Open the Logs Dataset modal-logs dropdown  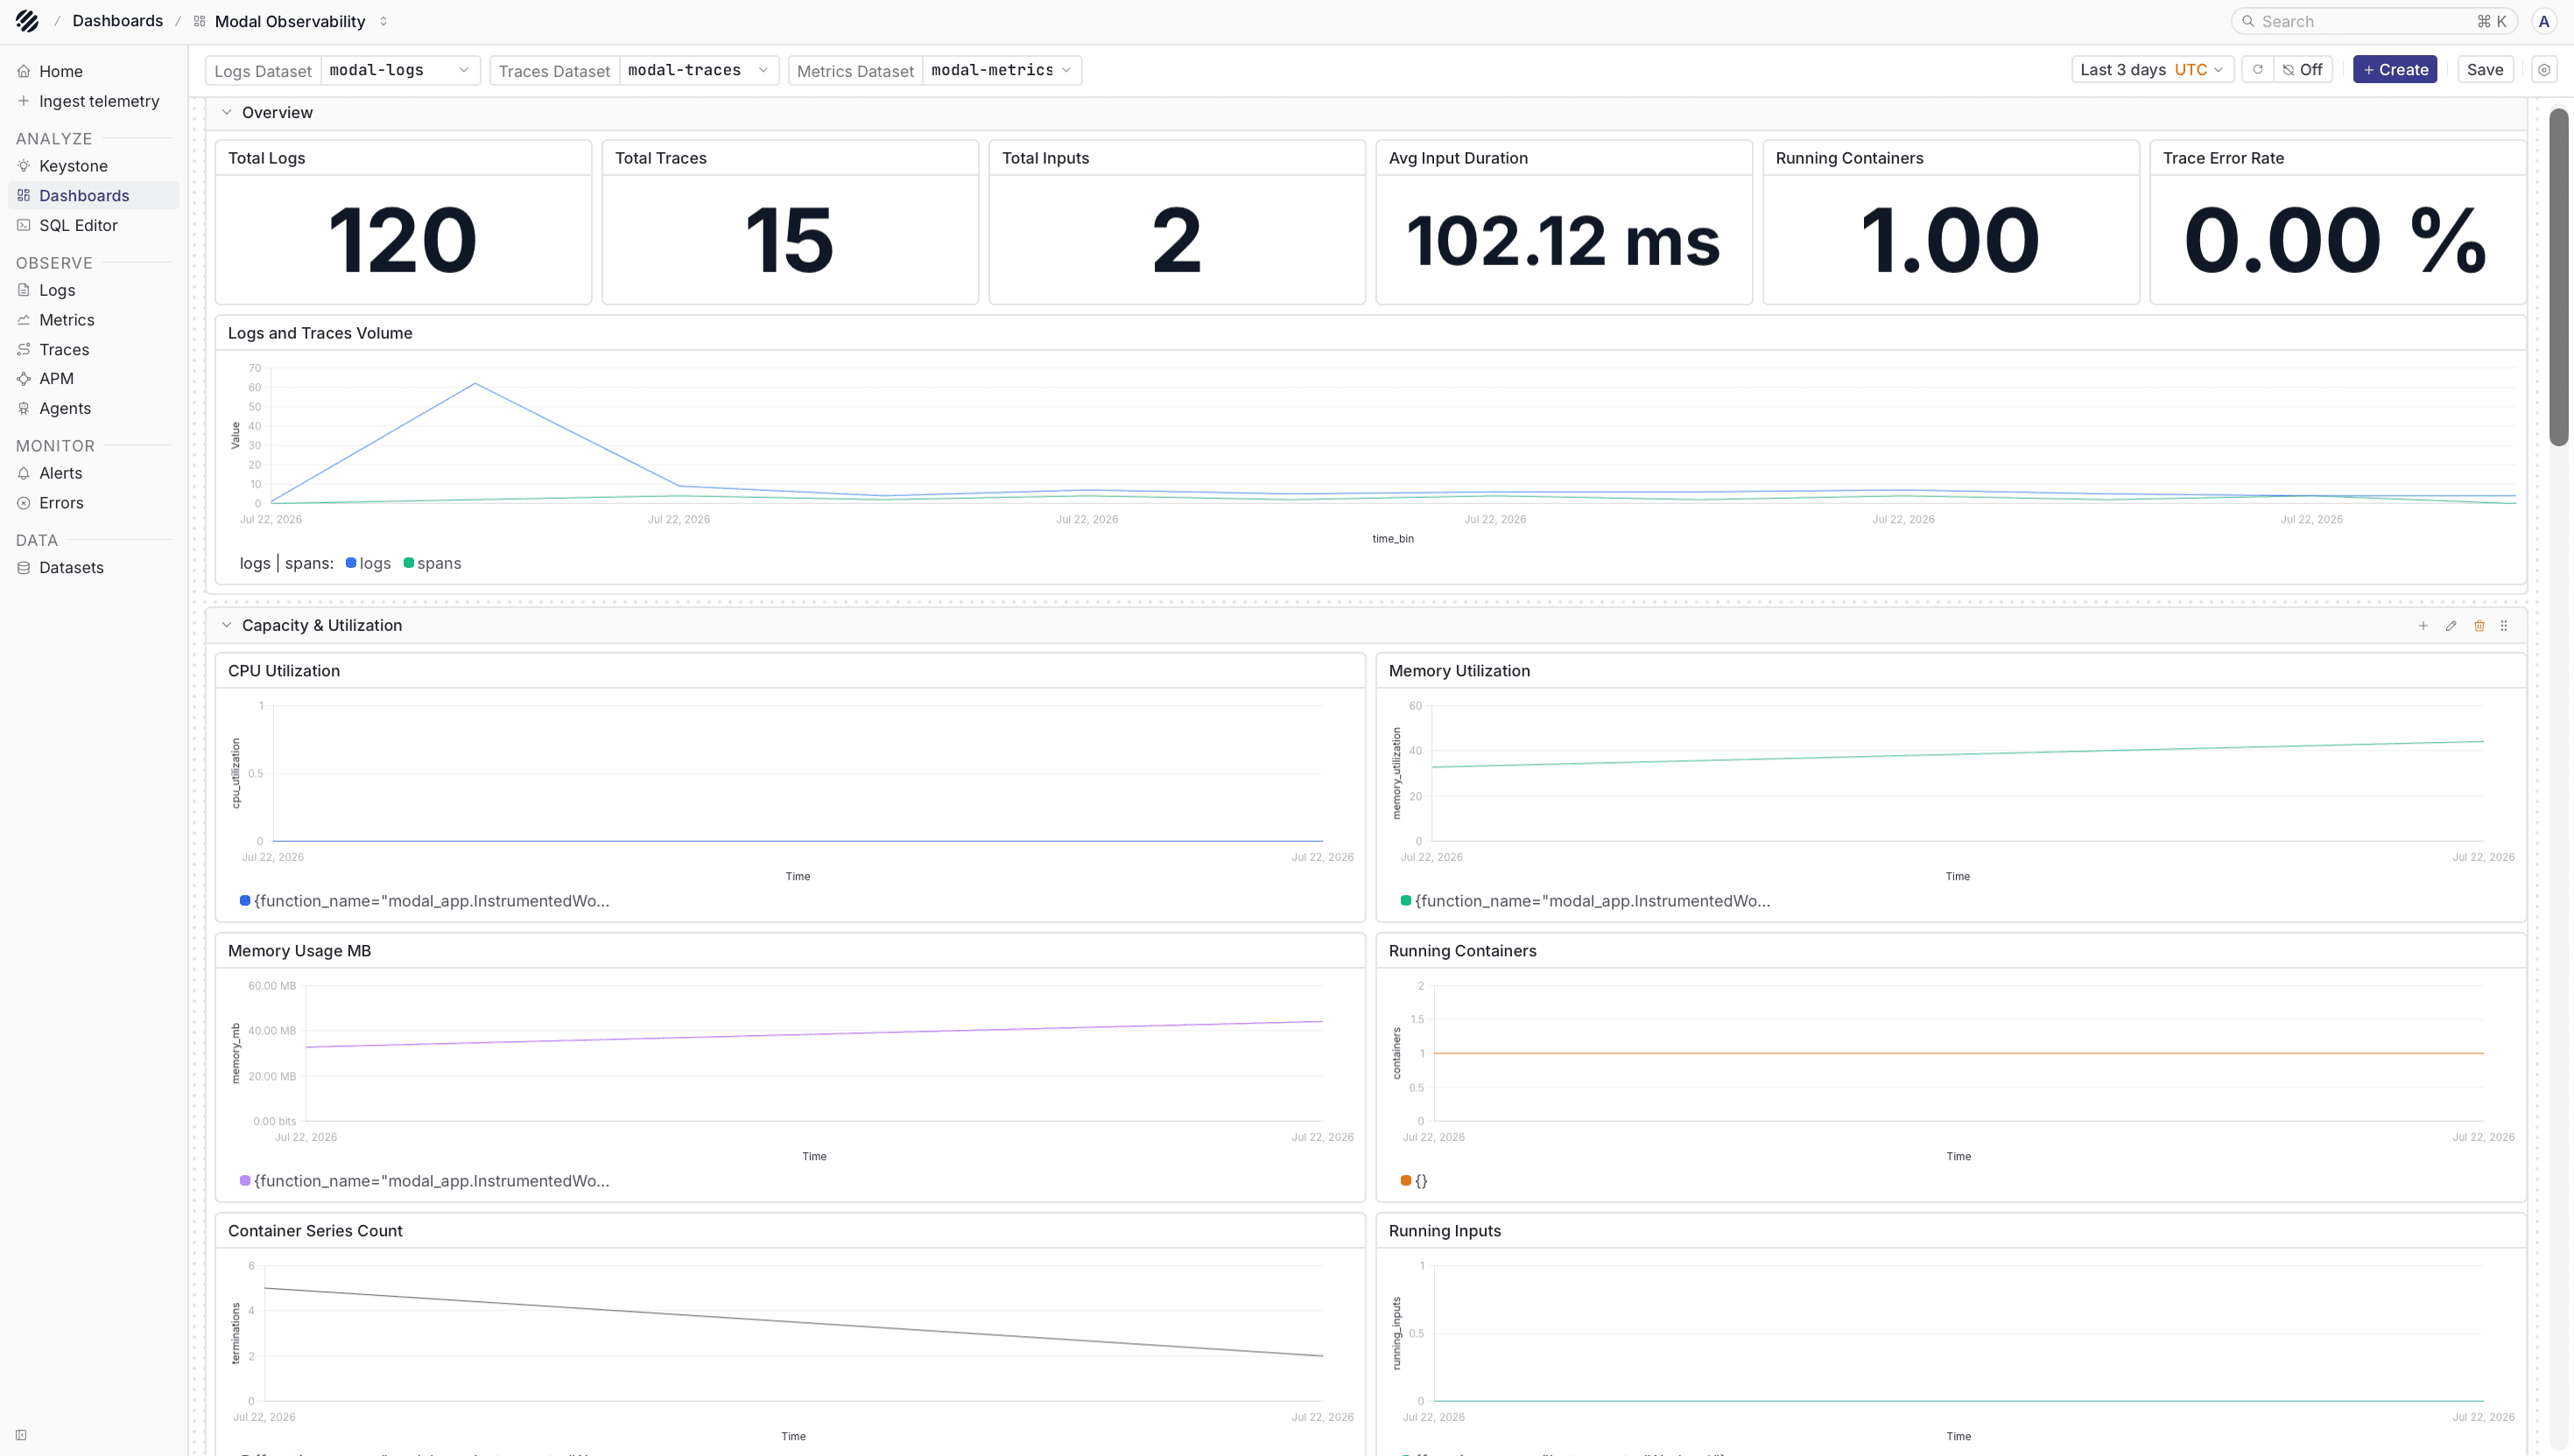click(x=400, y=70)
